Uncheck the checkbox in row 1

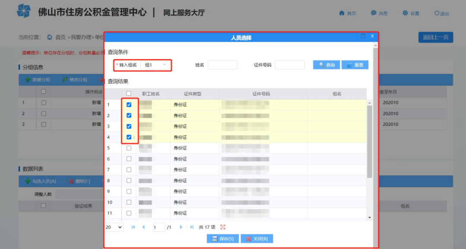pos(129,105)
